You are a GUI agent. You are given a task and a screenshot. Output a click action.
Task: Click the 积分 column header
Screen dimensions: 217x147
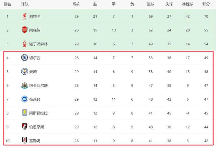tap(206, 4)
